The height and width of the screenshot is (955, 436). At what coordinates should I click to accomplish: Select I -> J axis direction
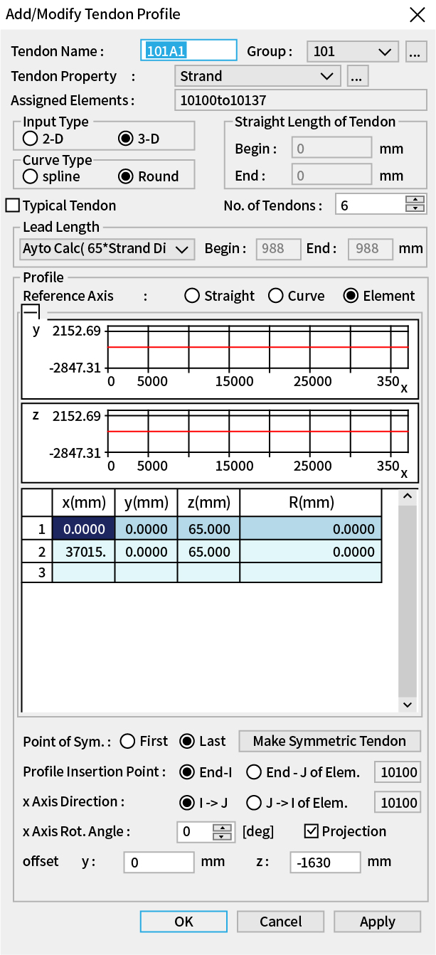coord(187,803)
